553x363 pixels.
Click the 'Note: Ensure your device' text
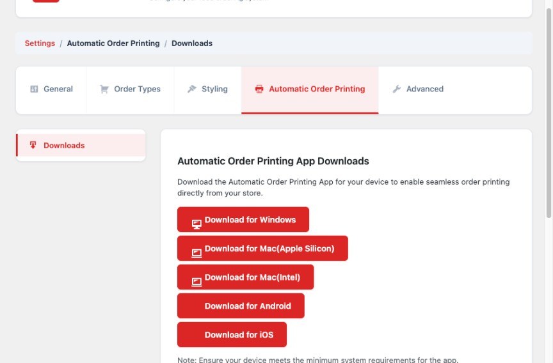coord(317,360)
